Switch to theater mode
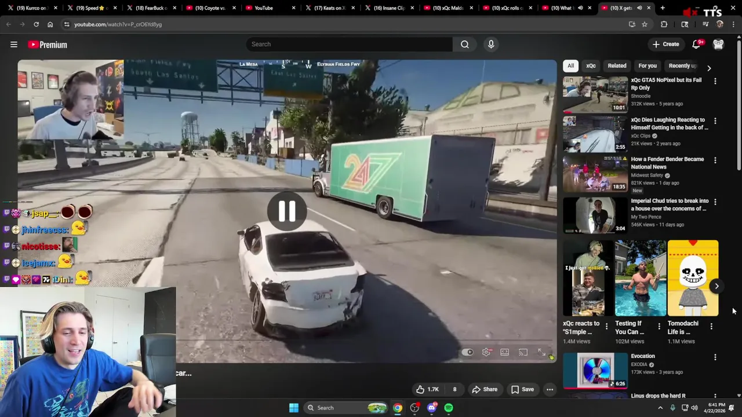Viewport: 742px width, 417px height. pos(505,352)
